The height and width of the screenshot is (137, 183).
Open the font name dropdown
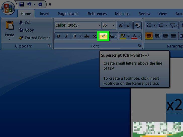click(99, 25)
